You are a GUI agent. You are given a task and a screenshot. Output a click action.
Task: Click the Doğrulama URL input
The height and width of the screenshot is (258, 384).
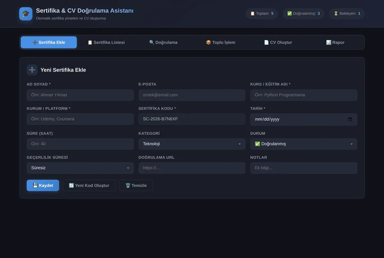point(192,168)
